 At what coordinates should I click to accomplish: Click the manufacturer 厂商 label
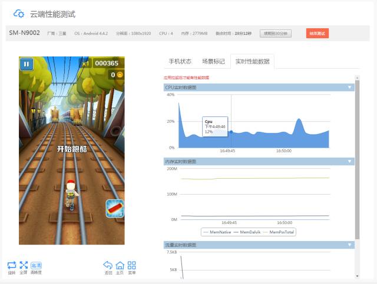click(57, 34)
